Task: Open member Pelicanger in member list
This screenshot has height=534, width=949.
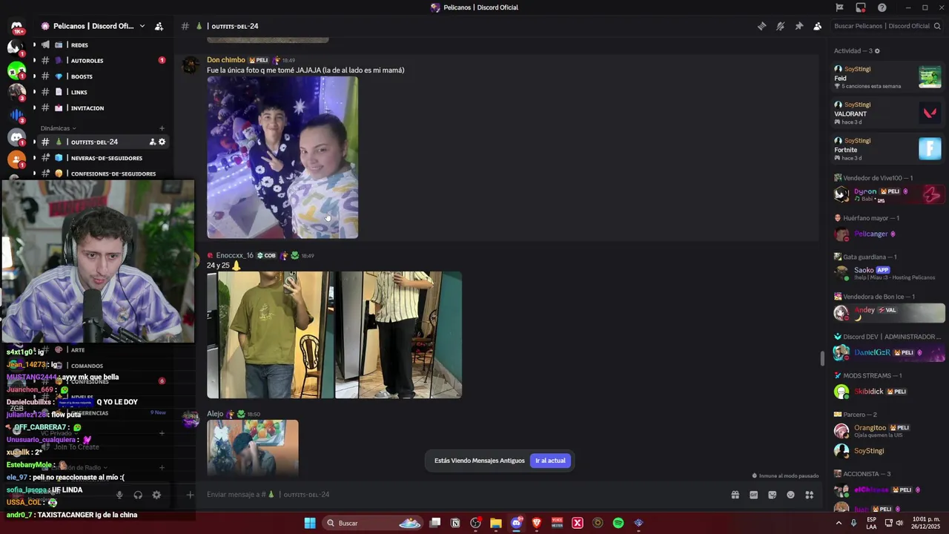Action: pyautogui.click(x=870, y=234)
